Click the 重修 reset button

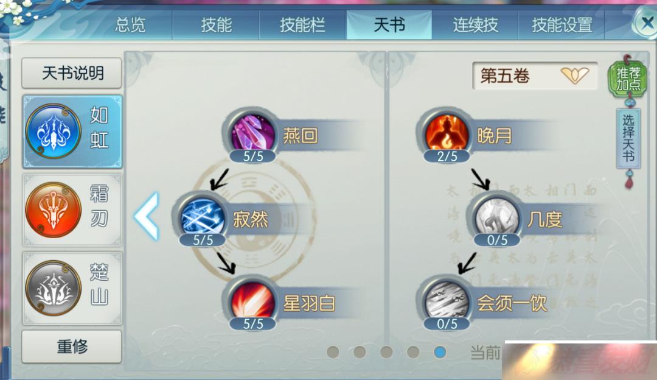72,347
